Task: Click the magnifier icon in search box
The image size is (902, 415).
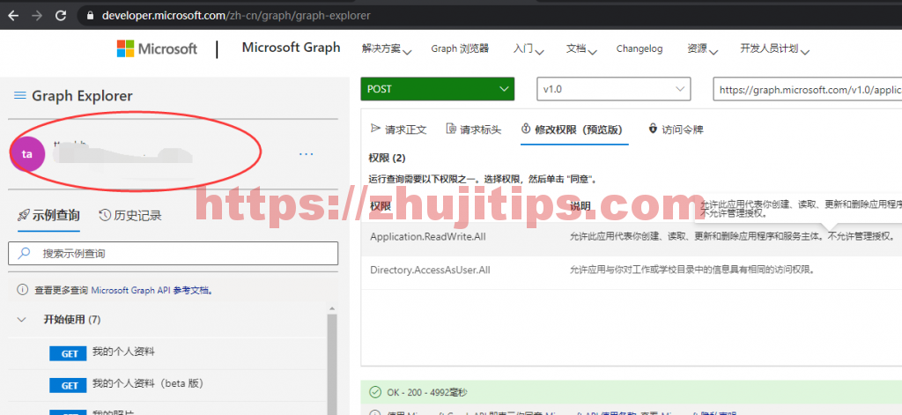Action: (24, 253)
